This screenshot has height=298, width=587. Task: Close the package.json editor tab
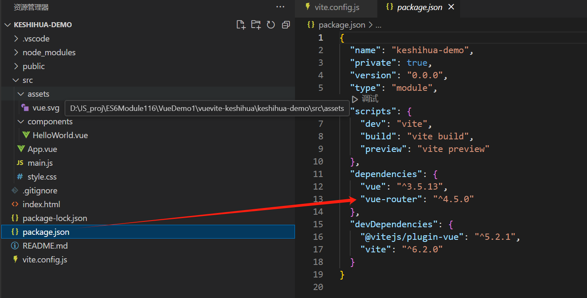(x=451, y=7)
